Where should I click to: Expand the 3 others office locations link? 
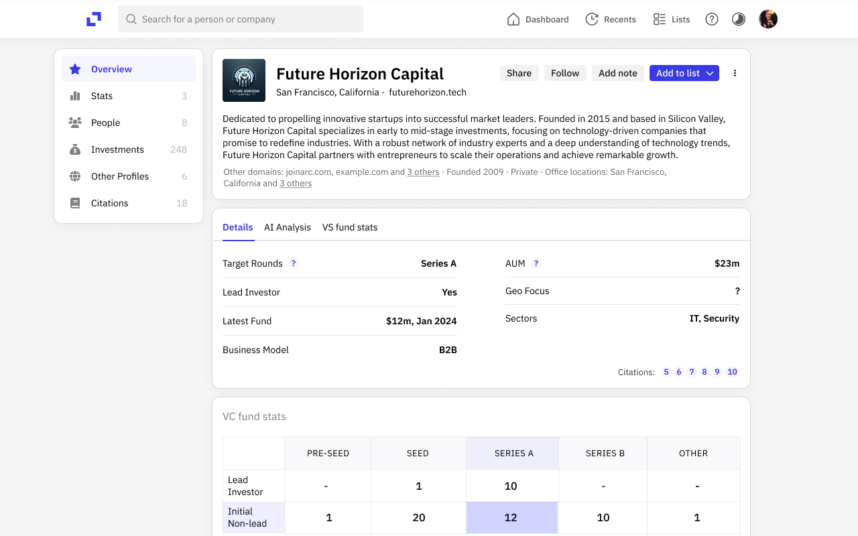pos(296,184)
